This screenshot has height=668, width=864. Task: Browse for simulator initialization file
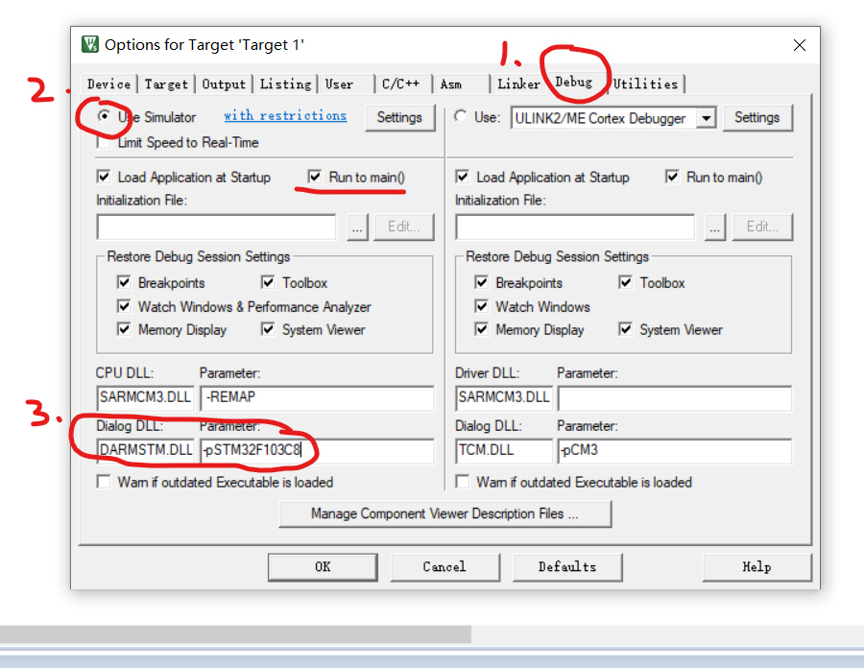coord(357,227)
